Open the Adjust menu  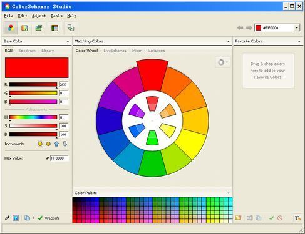coord(39,16)
